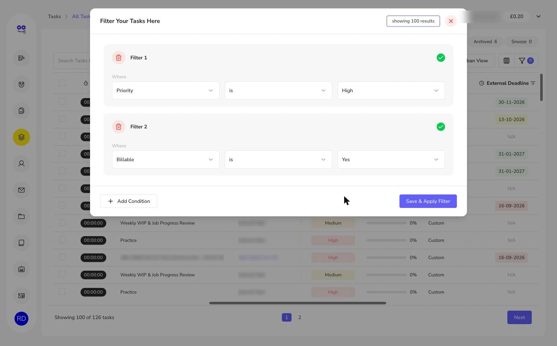The width and height of the screenshot is (557, 346).
Task: Click the 30-11-2026 deadline cell
Action: click(511, 102)
